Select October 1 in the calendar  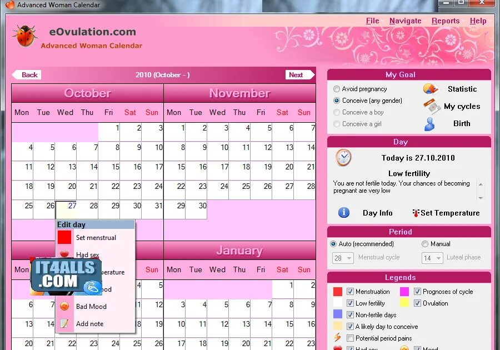coord(109,132)
